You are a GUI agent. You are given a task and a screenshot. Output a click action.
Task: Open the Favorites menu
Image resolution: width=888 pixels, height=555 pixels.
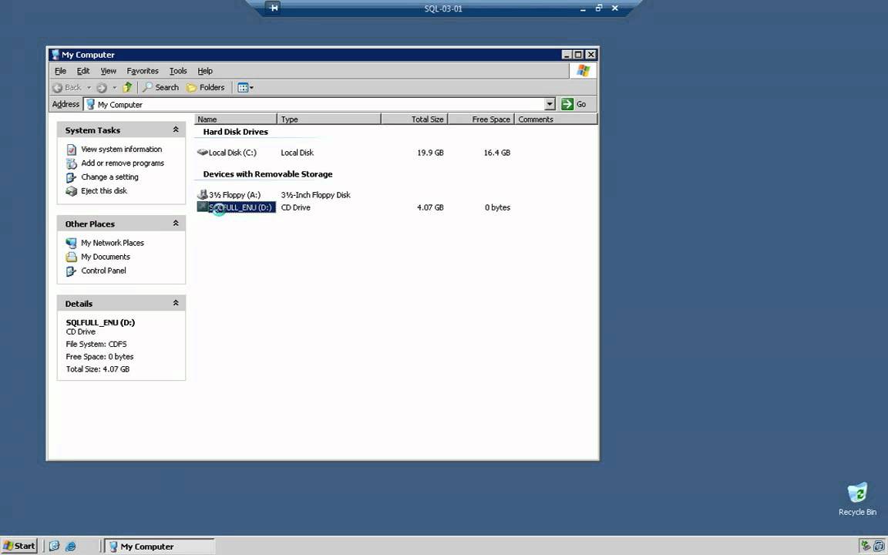pos(142,71)
